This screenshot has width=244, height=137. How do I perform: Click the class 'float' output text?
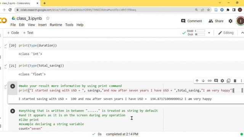[x=32, y=74]
